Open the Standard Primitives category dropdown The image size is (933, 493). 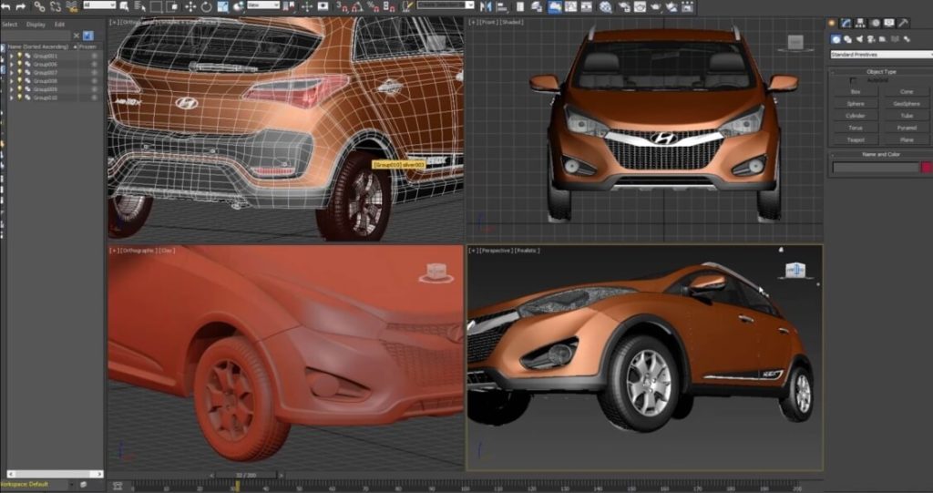(881, 54)
